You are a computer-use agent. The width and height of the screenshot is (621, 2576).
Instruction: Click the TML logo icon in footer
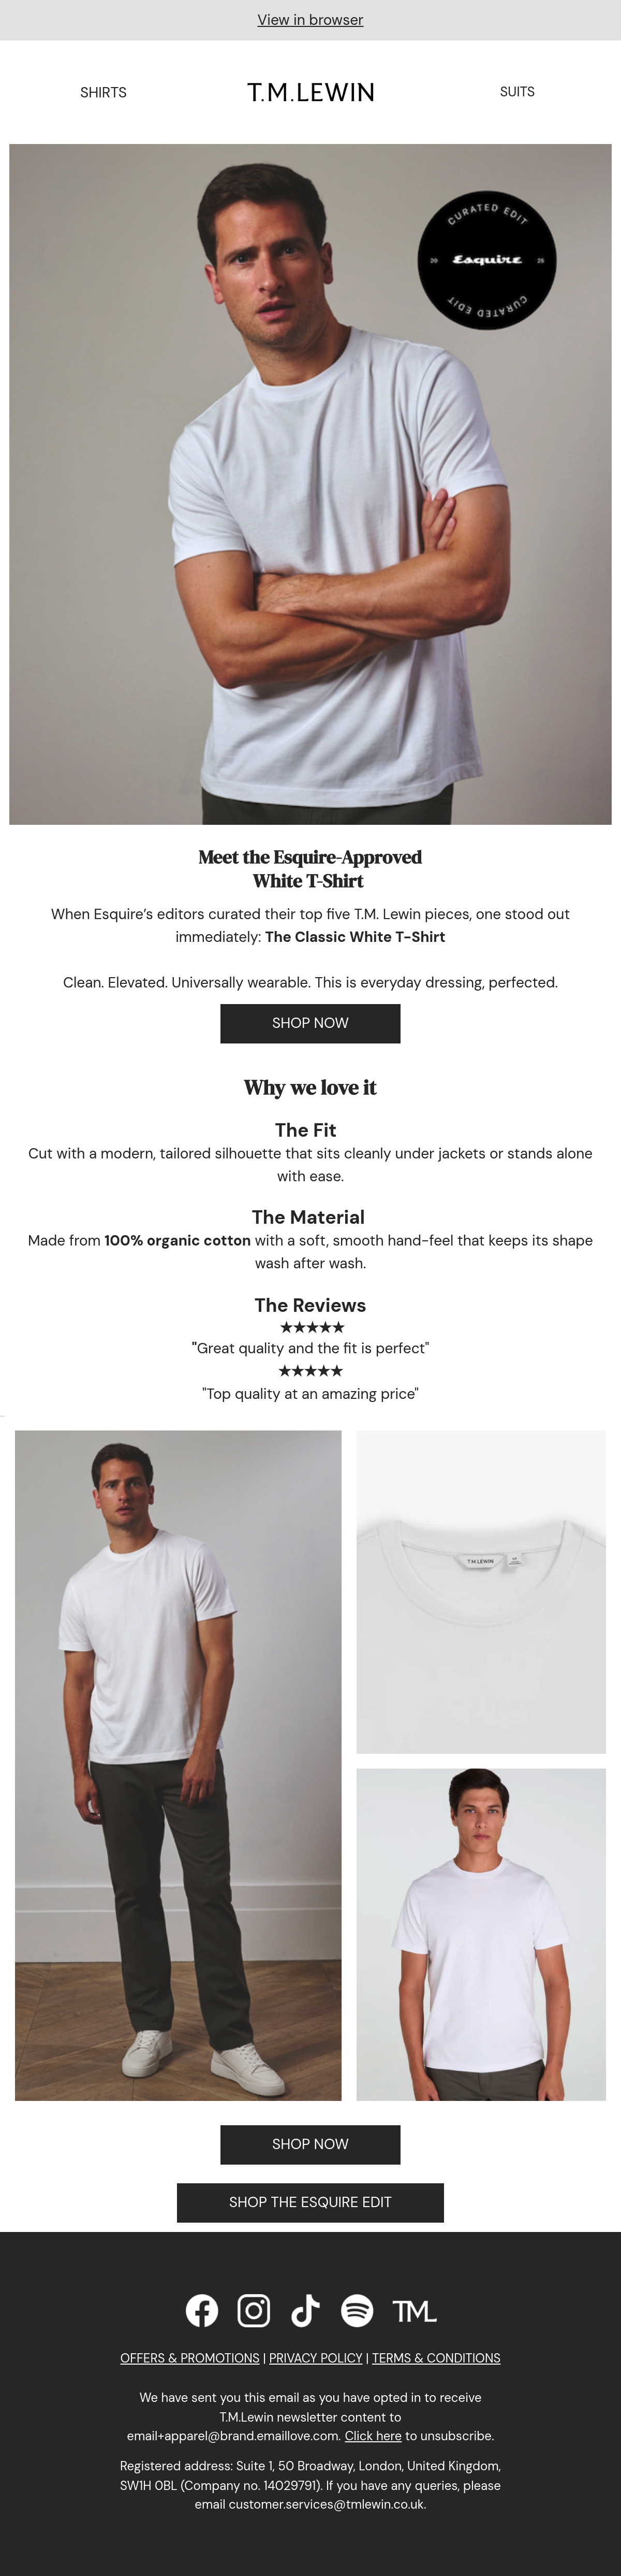(x=415, y=2311)
